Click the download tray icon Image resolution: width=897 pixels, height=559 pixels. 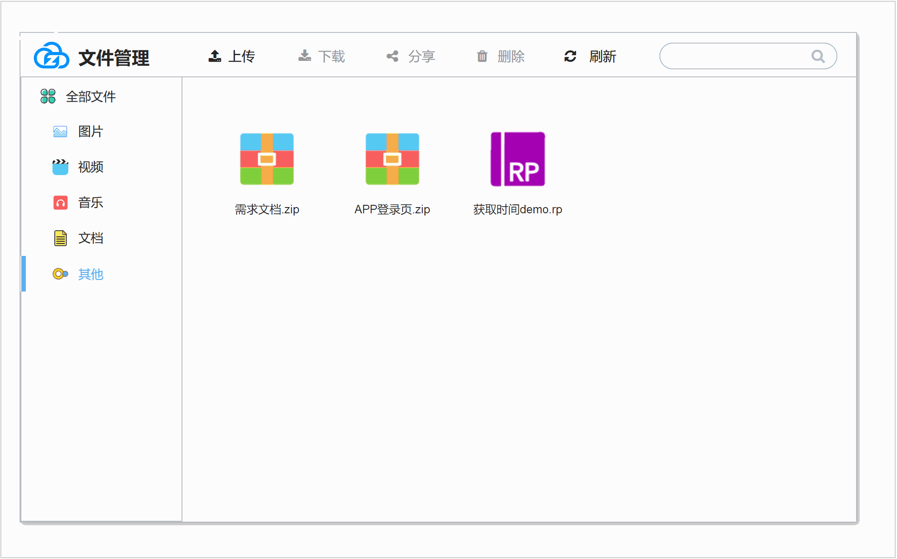(x=305, y=56)
